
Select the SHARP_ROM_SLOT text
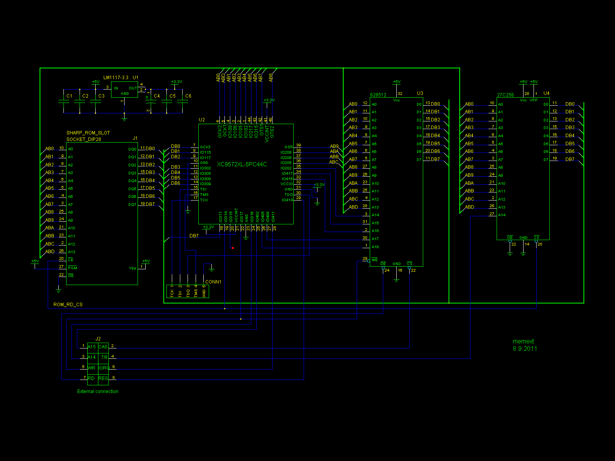(88, 133)
